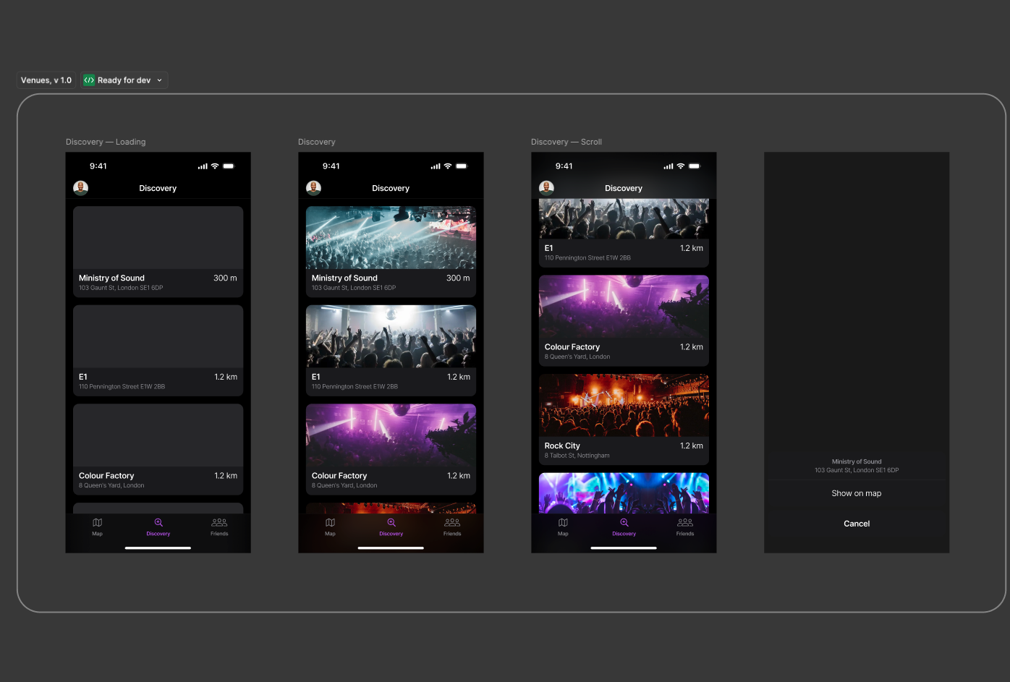Click Discovery header title in Scroll frame
Viewport: 1010px width, 682px height.
(624, 188)
